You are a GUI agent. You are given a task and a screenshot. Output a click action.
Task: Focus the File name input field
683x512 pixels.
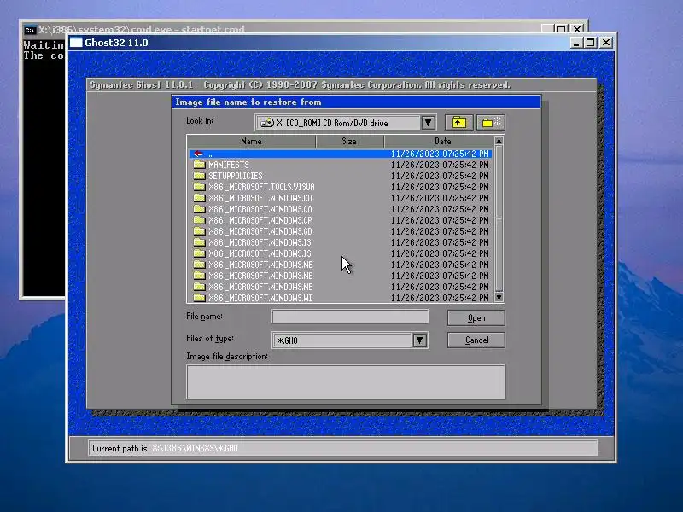350,317
